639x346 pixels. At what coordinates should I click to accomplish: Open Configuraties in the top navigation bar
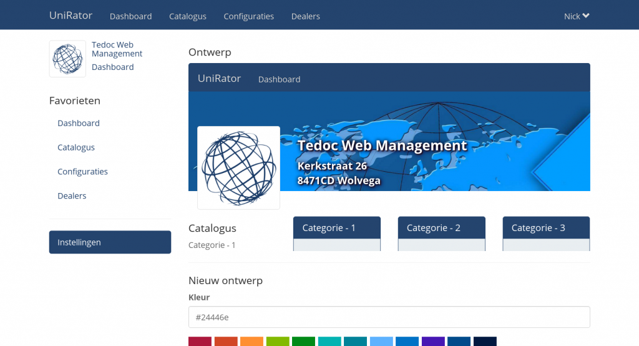[x=248, y=16]
